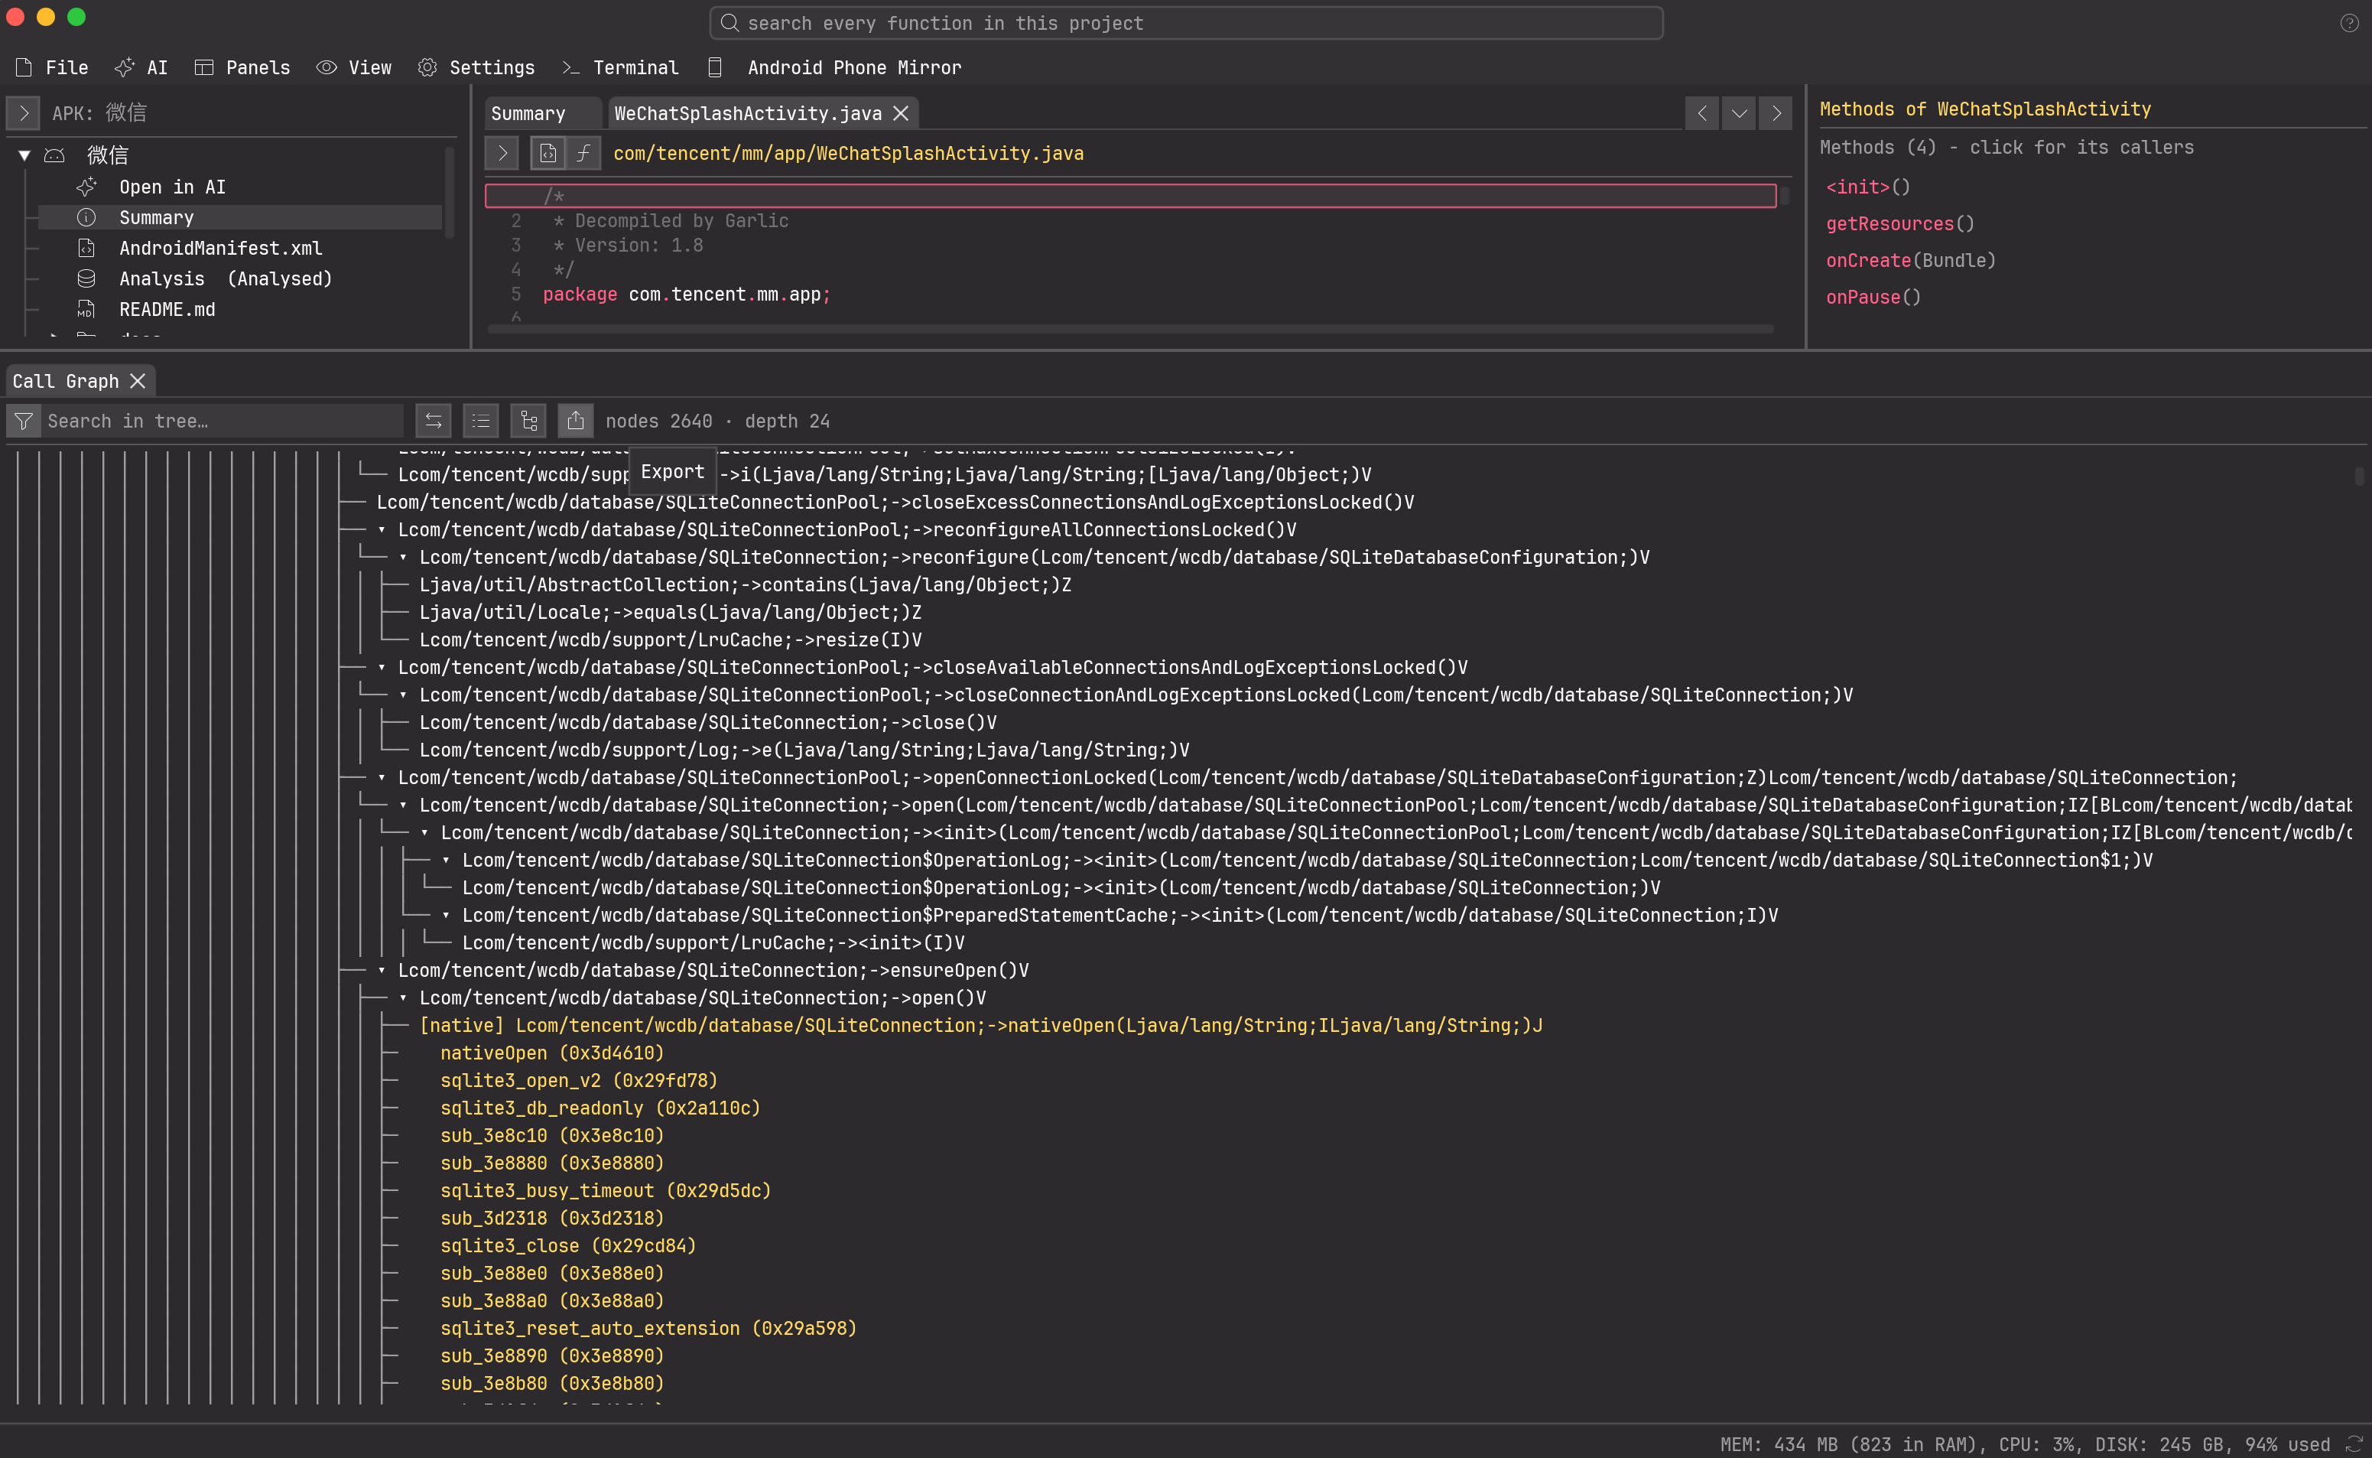Collapse the closeAvailableConnectionsAndLogExceptionsLocked node
Image resolution: width=2372 pixels, height=1458 pixels.
tap(382, 667)
